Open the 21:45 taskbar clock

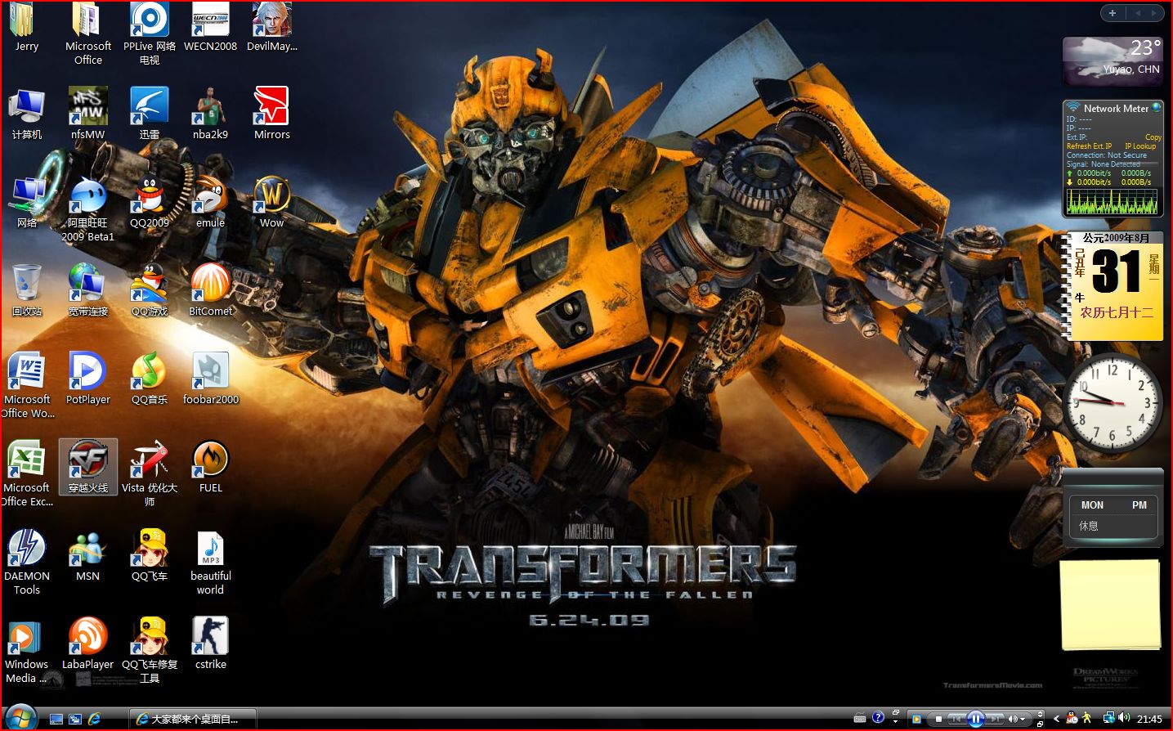(x=1149, y=720)
